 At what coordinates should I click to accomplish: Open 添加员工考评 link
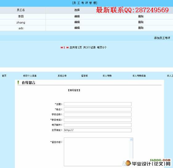162,38
